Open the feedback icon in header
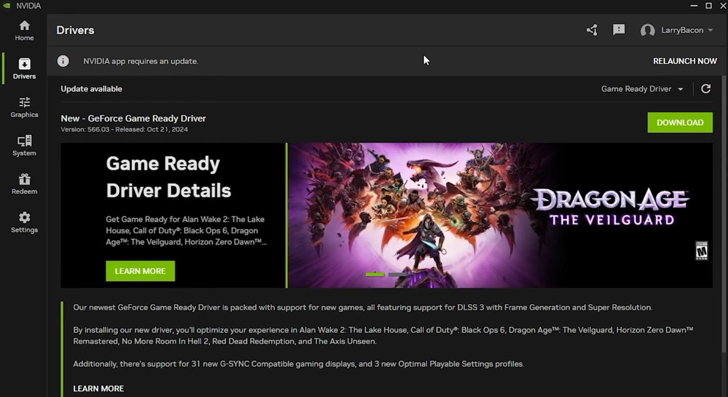Image resolution: width=728 pixels, height=397 pixels. coord(619,30)
